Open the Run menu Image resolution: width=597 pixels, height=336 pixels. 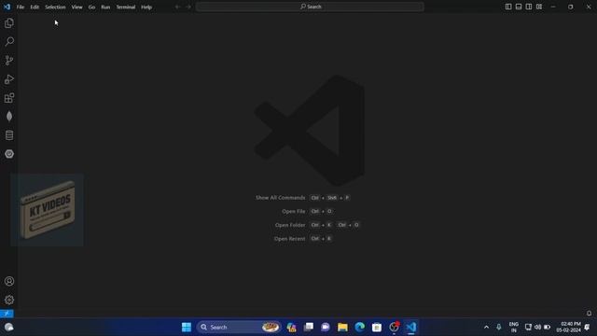[105, 7]
